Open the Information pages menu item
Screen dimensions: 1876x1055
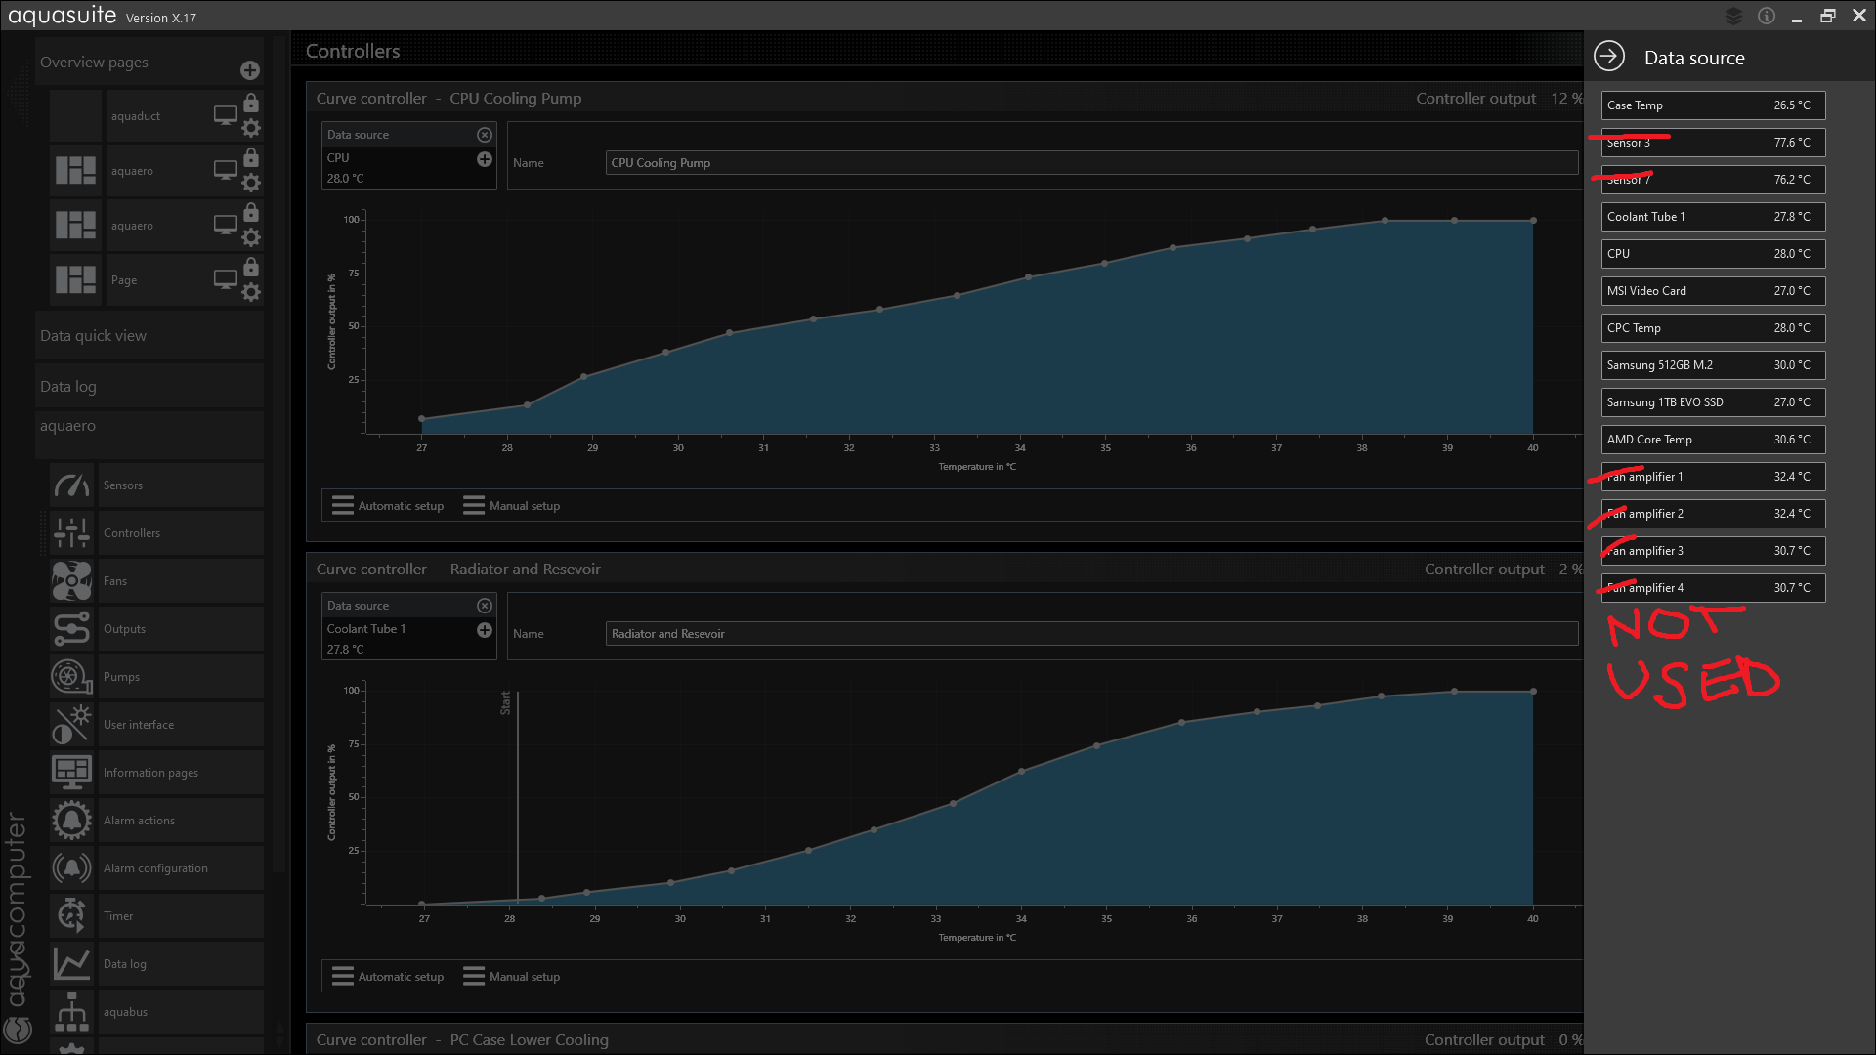pyautogui.click(x=181, y=773)
